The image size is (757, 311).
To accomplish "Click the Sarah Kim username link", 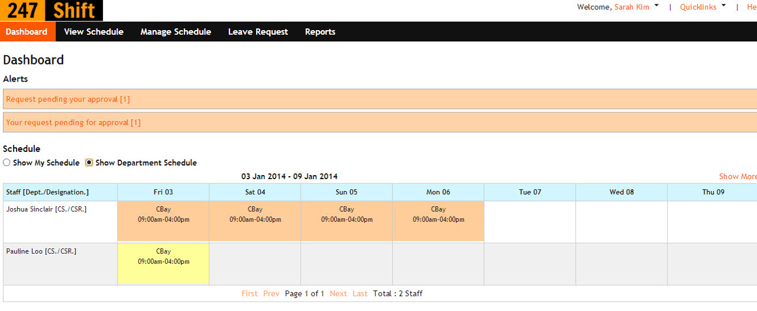I will click(x=632, y=7).
